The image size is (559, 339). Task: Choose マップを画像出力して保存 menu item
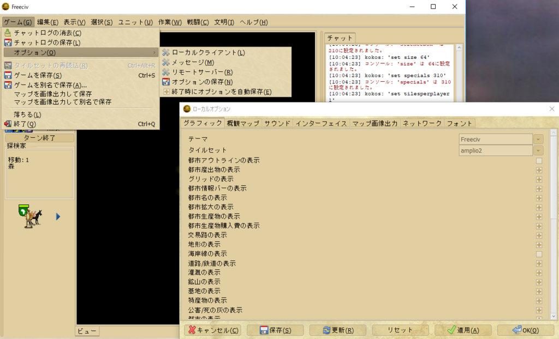(53, 94)
